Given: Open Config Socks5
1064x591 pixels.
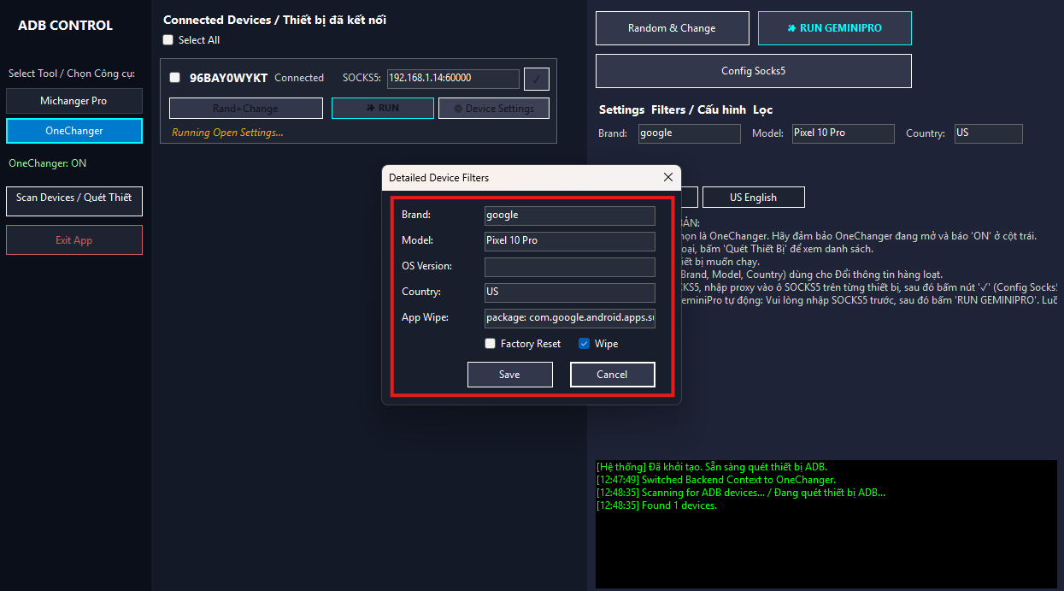Looking at the screenshot, I should click(753, 71).
